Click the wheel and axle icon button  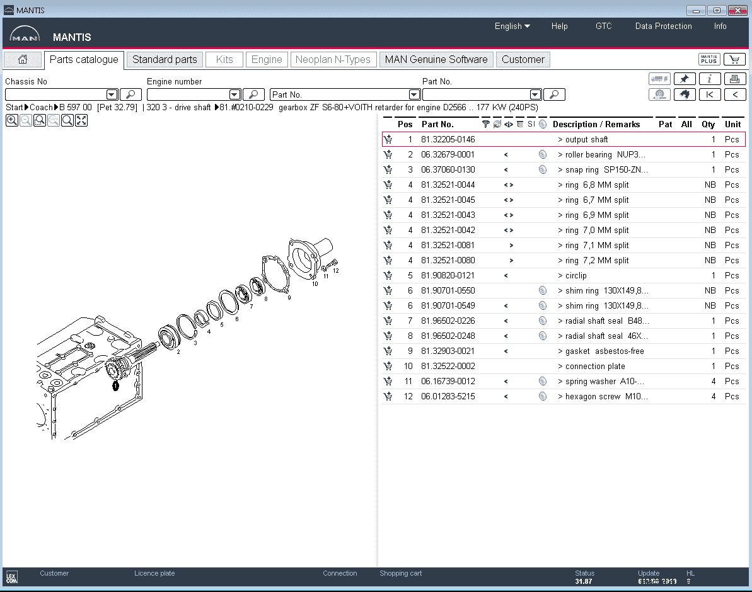coord(659,94)
